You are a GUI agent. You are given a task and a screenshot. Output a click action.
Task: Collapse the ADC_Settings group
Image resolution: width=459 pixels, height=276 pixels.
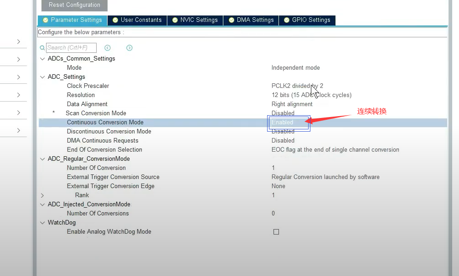click(x=42, y=77)
